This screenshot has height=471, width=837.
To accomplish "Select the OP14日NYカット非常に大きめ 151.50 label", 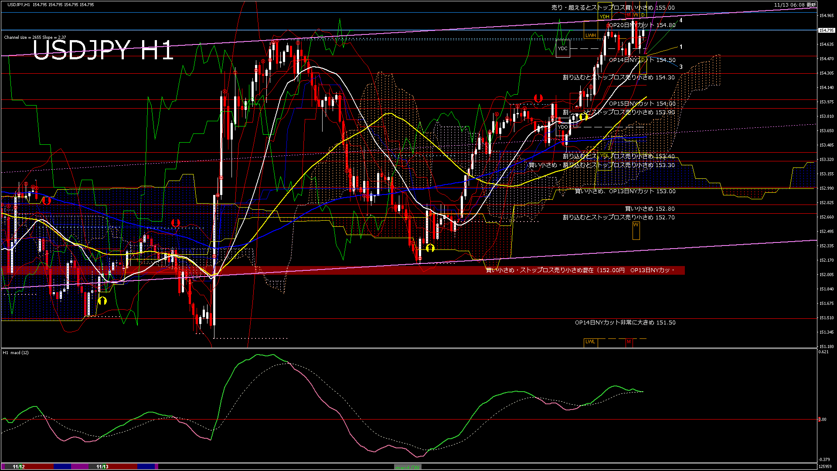I will pyautogui.click(x=625, y=323).
